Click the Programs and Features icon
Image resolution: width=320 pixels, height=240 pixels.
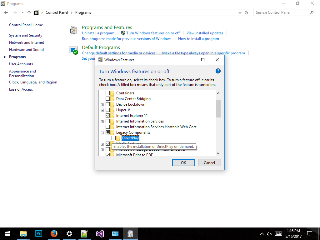pos(73,30)
